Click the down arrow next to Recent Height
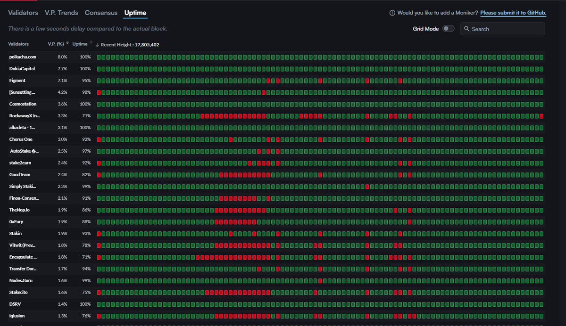The width and height of the screenshot is (566, 326). tap(97, 45)
